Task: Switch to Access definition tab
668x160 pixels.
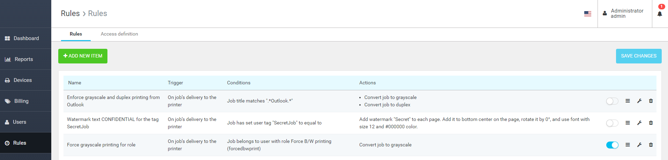Action: [119, 34]
